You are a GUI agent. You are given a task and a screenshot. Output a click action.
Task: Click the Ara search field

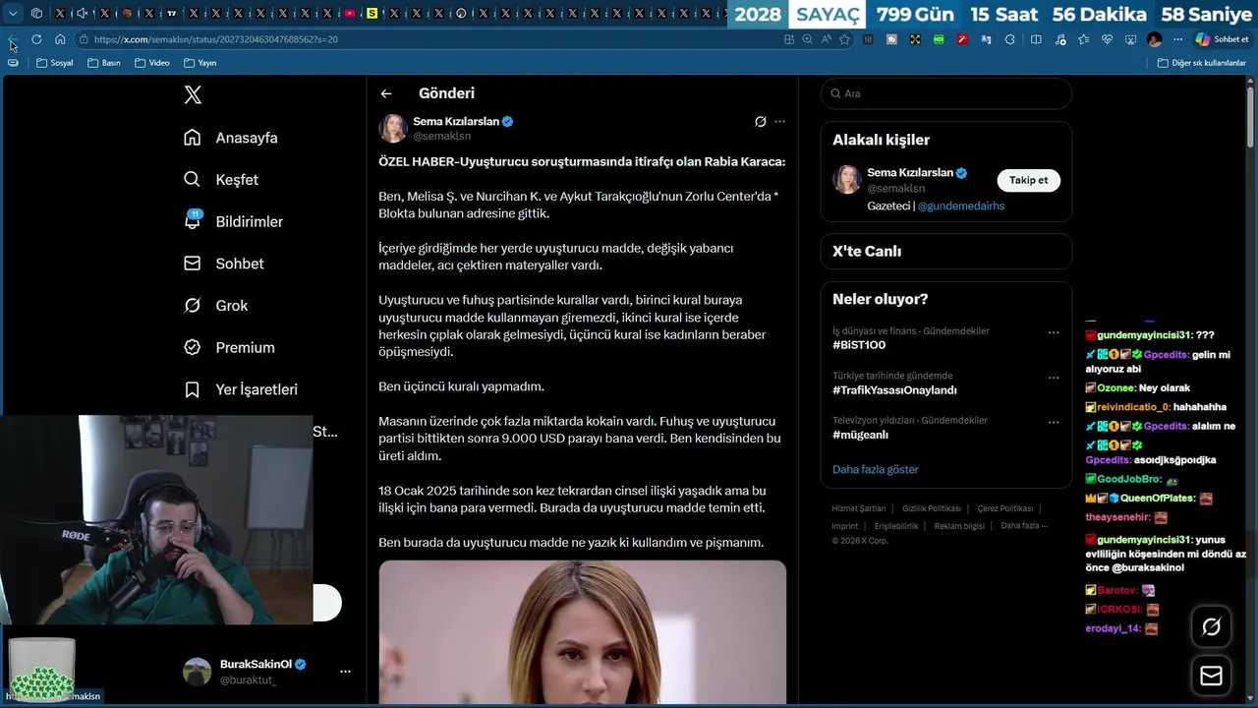click(946, 93)
